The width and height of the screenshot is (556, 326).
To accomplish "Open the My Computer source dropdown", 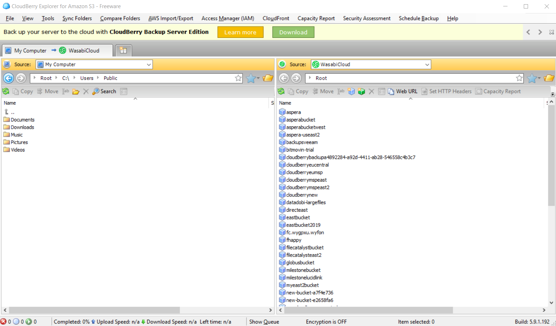I will click(x=149, y=64).
